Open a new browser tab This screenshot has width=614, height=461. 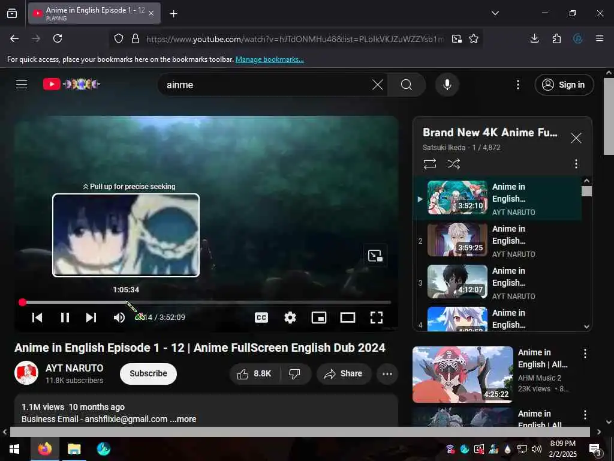(173, 14)
